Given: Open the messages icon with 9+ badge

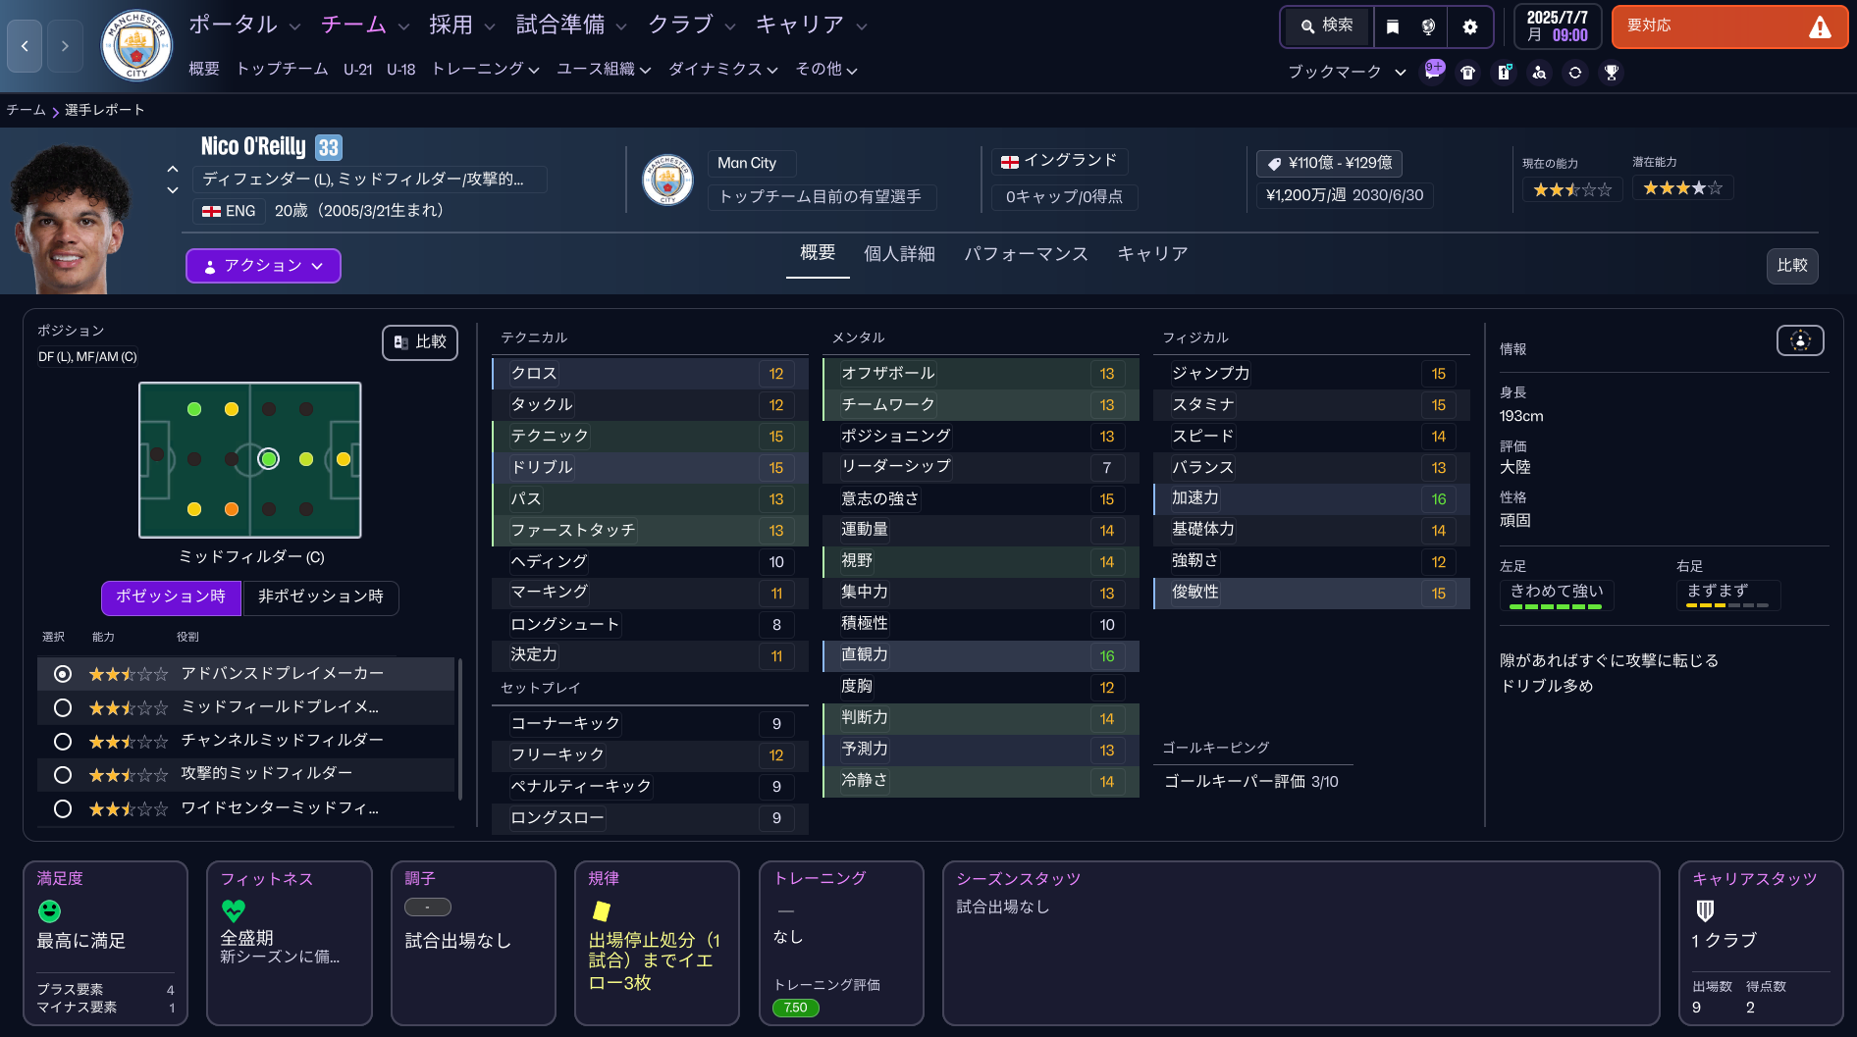Looking at the screenshot, I should pos(1433,72).
